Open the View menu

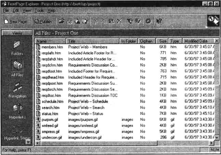coord(26,10)
